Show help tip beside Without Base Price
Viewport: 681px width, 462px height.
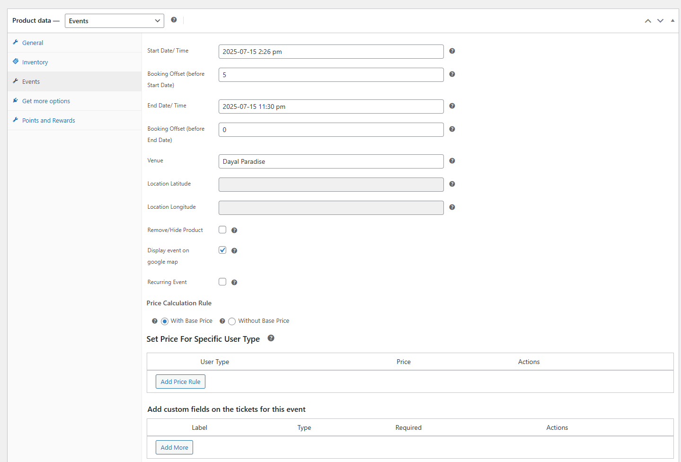pos(222,321)
